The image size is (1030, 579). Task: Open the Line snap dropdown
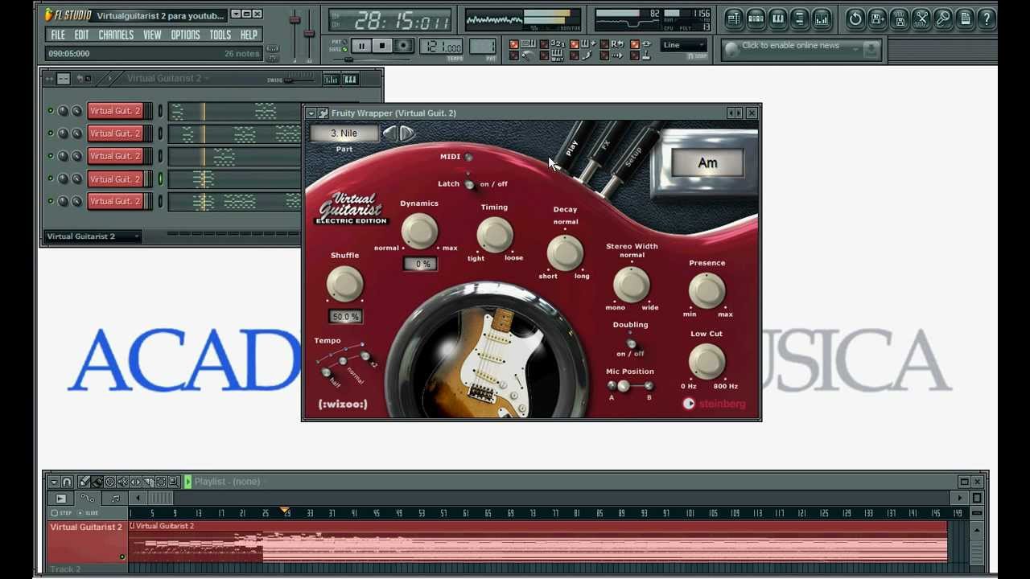pos(684,45)
